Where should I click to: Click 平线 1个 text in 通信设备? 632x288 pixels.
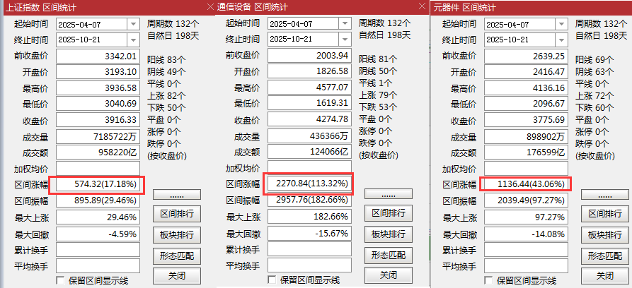point(375,83)
